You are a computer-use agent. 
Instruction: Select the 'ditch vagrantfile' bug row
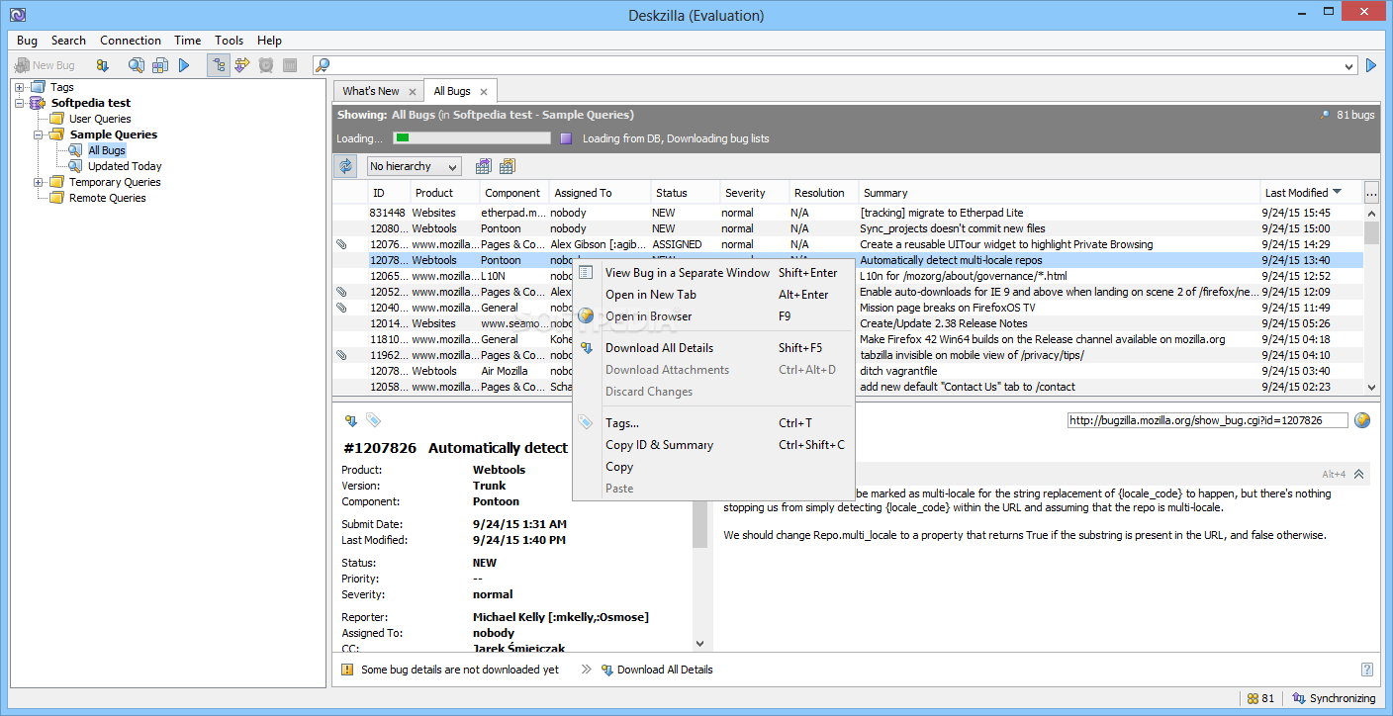click(848, 371)
